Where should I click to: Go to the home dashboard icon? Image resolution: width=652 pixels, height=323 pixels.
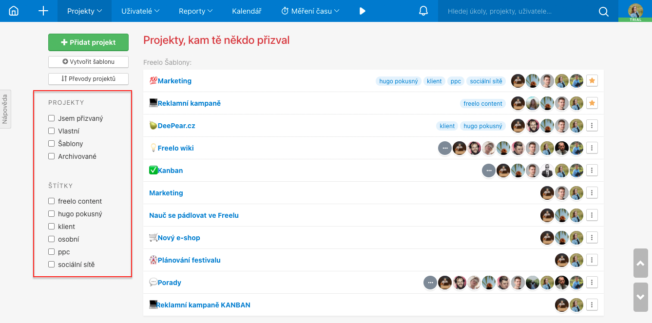tap(14, 11)
